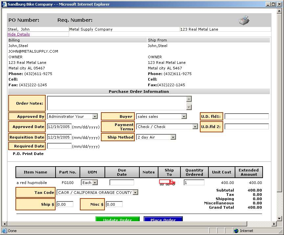Click the printer icon
Screen dimensions: 284x235
(x=244, y=20)
